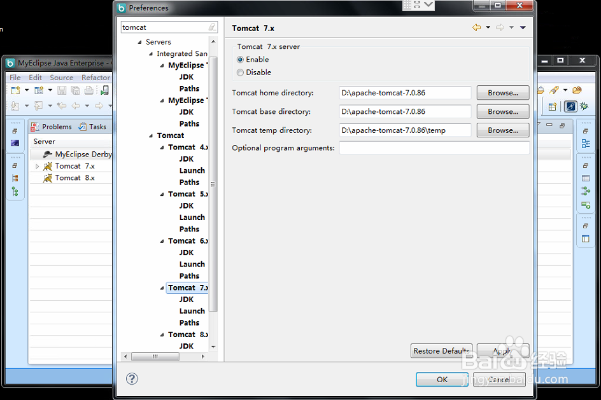
Task: Open the Source menu in MyEclipse
Action: click(x=61, y=78)
